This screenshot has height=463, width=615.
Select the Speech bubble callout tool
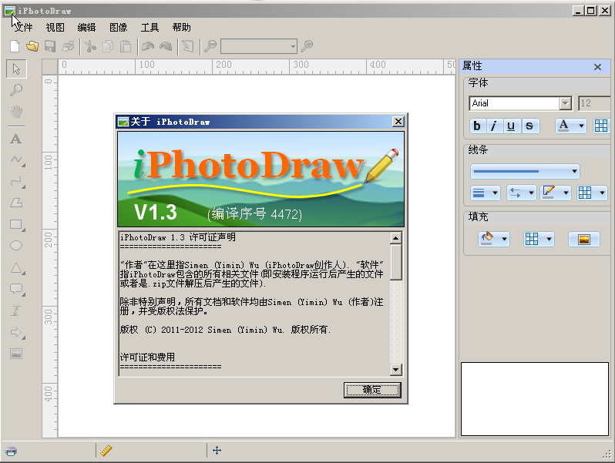17,290
